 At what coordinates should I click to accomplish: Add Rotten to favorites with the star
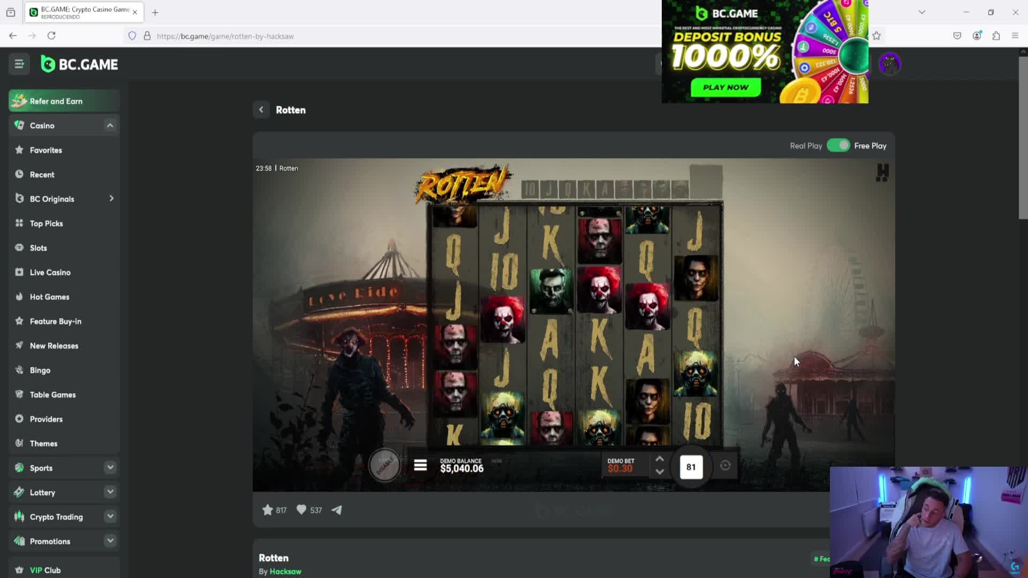coord(268,510)
